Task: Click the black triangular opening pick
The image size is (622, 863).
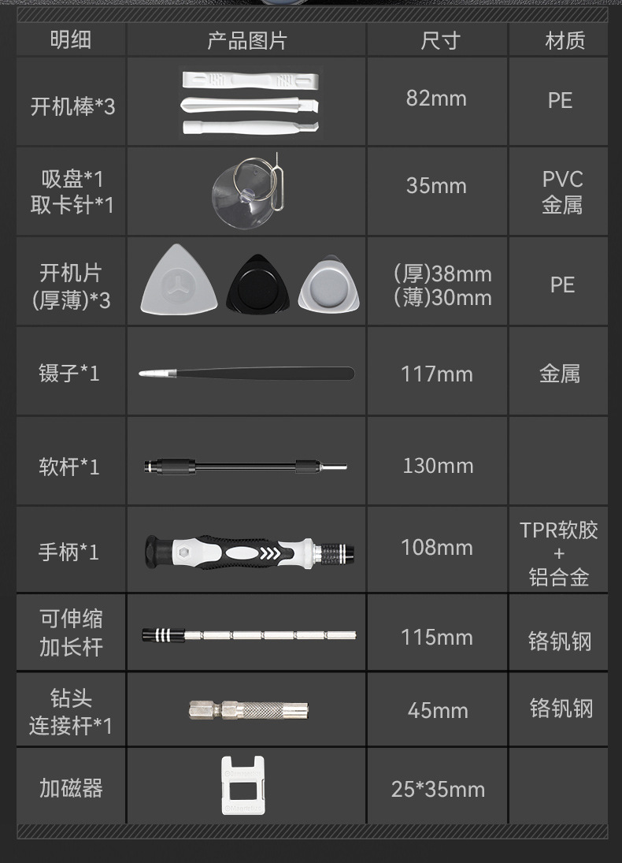Action: (x=257, y=284)
